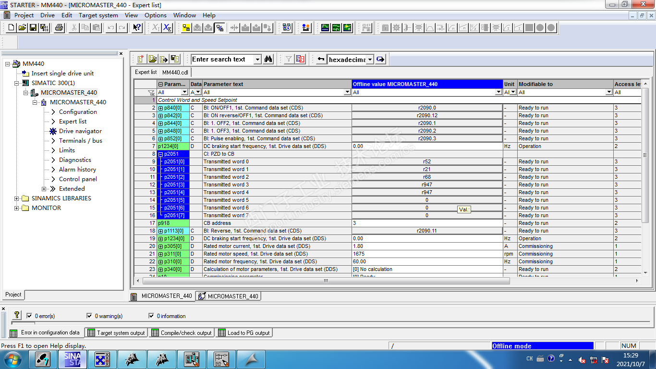Click the r2090.0 value button for p840[0]

click(x=427, y=108)
